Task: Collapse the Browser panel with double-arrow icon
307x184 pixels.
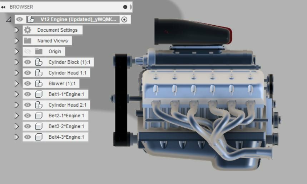Action: point(3,7)
